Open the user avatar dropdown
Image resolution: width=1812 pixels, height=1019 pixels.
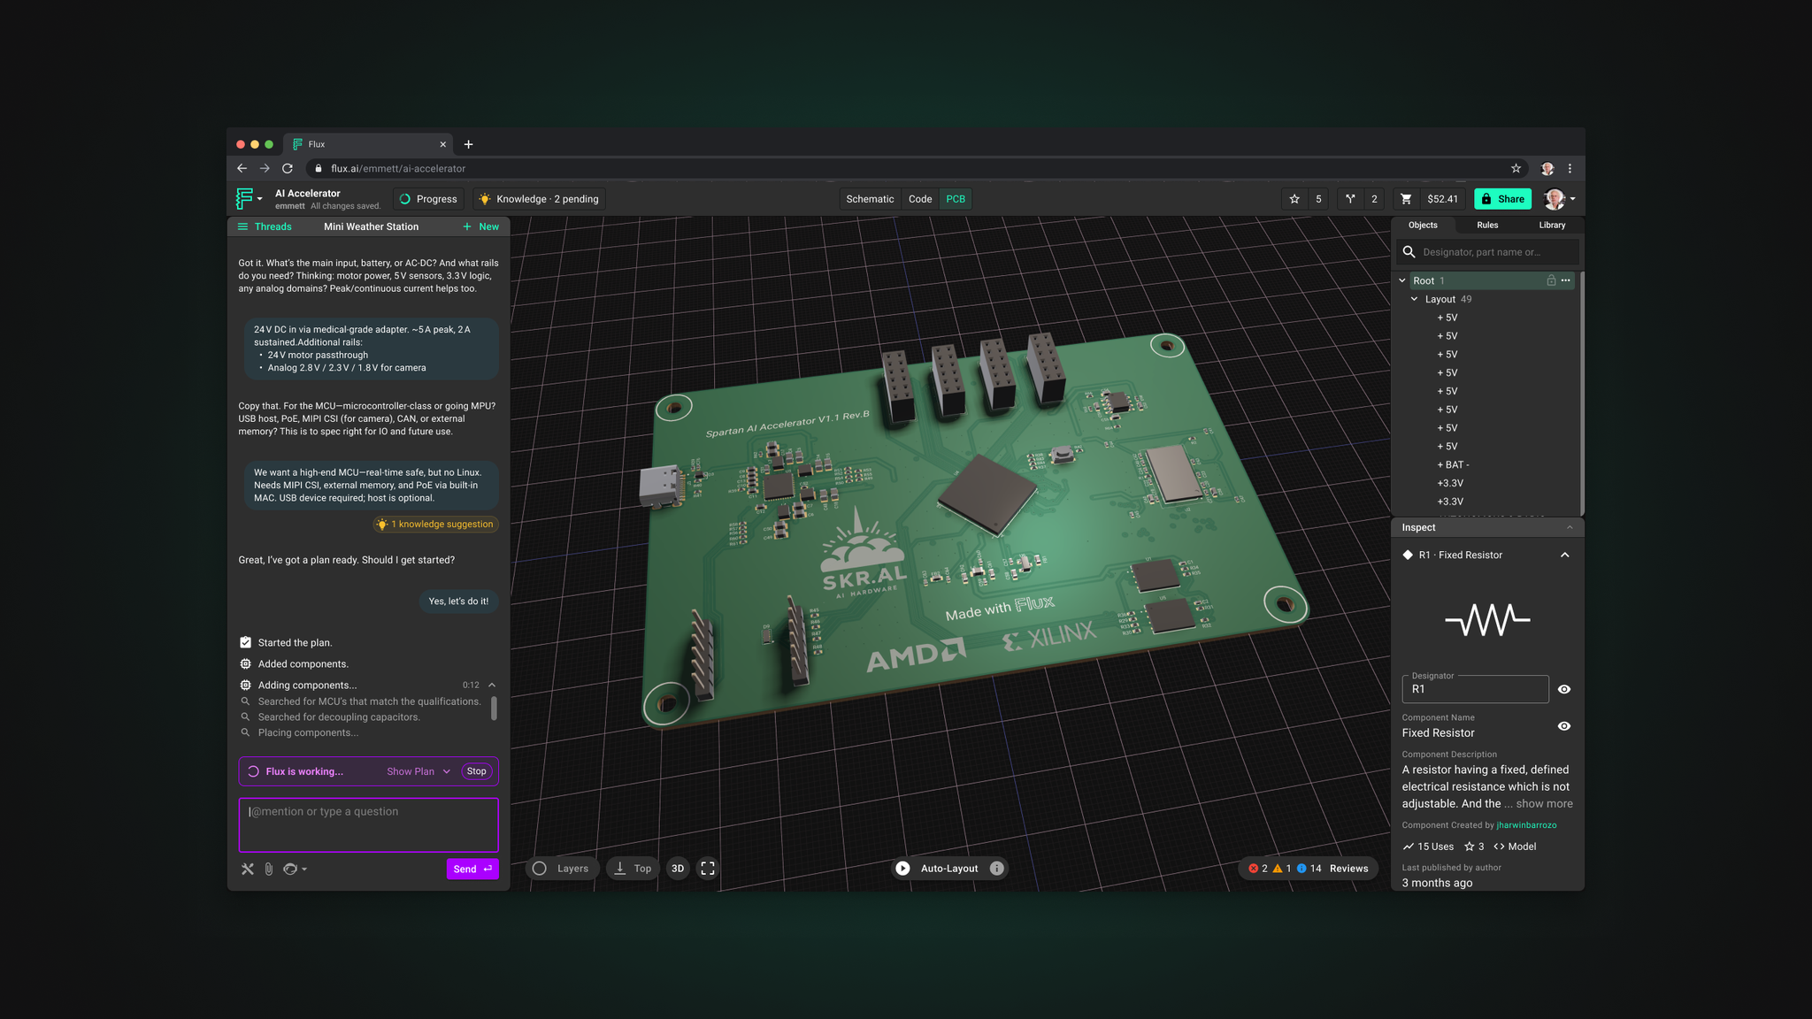point(1559,199)
